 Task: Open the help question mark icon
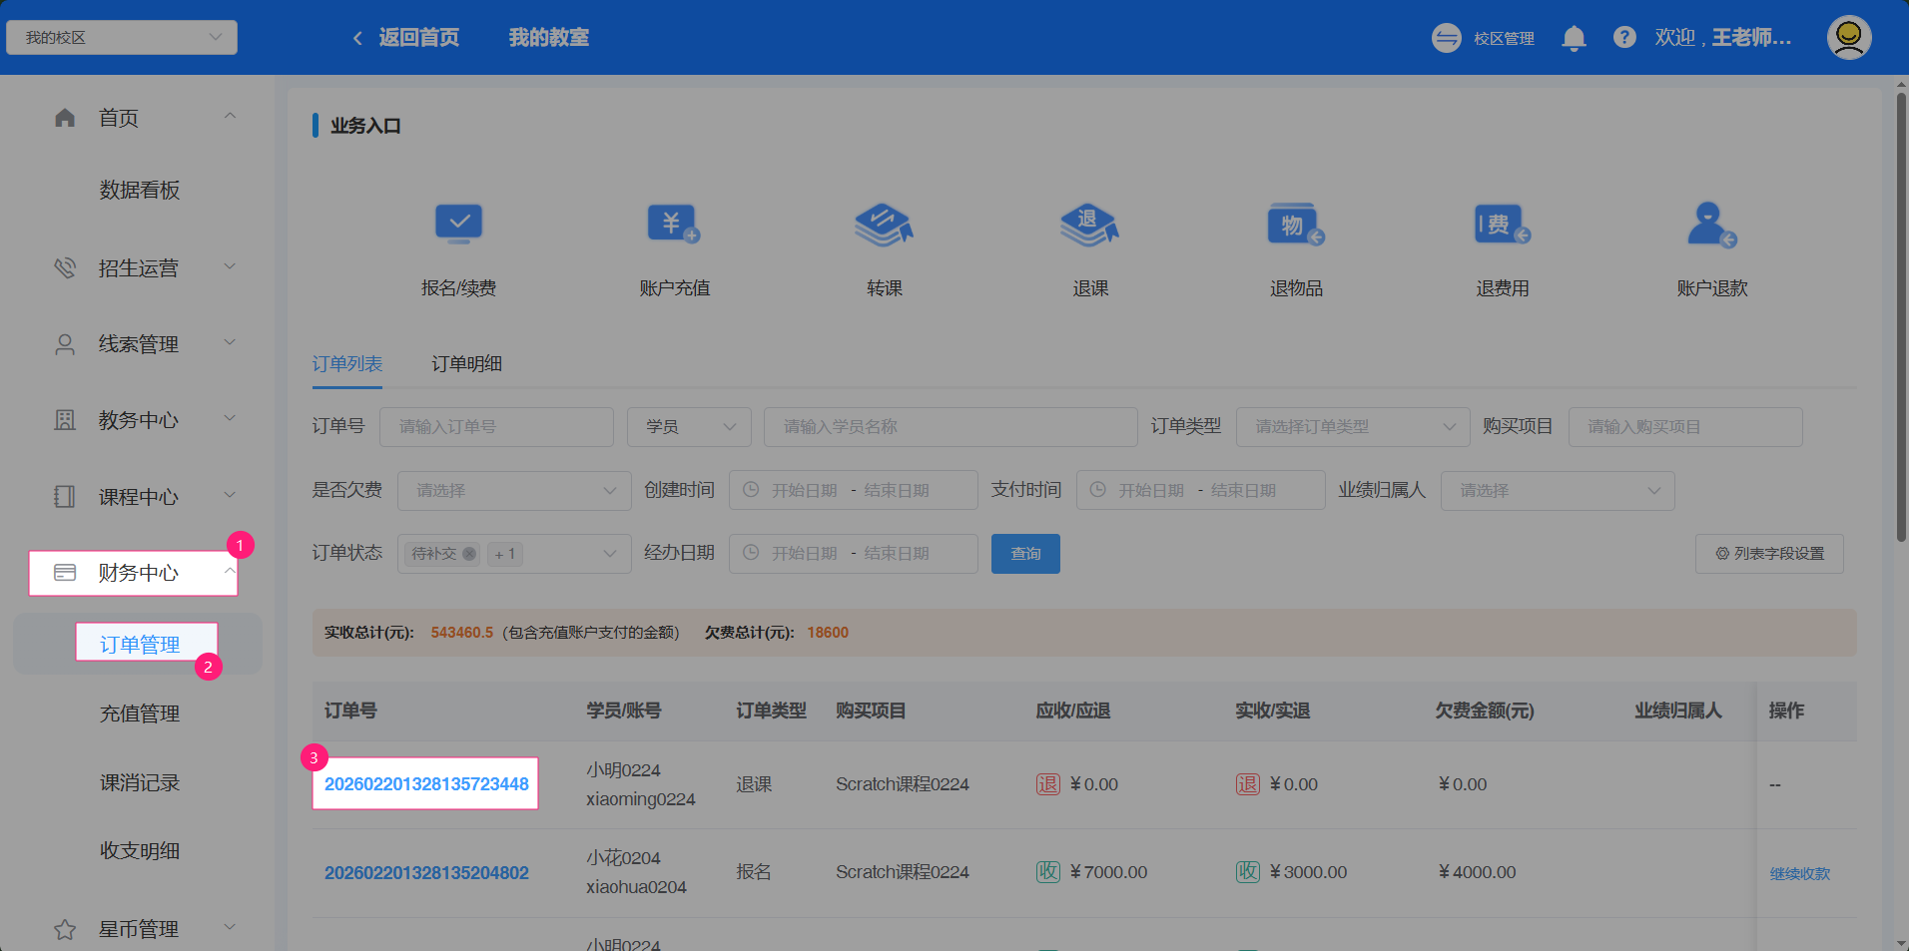click(x=1624, y=38)
